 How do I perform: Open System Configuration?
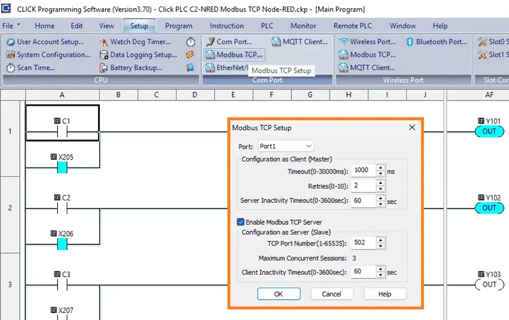point(49,55)
